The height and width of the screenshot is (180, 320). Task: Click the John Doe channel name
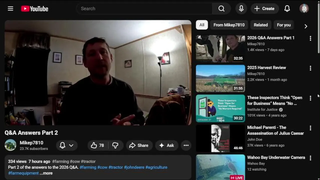(x=255, y=139)
